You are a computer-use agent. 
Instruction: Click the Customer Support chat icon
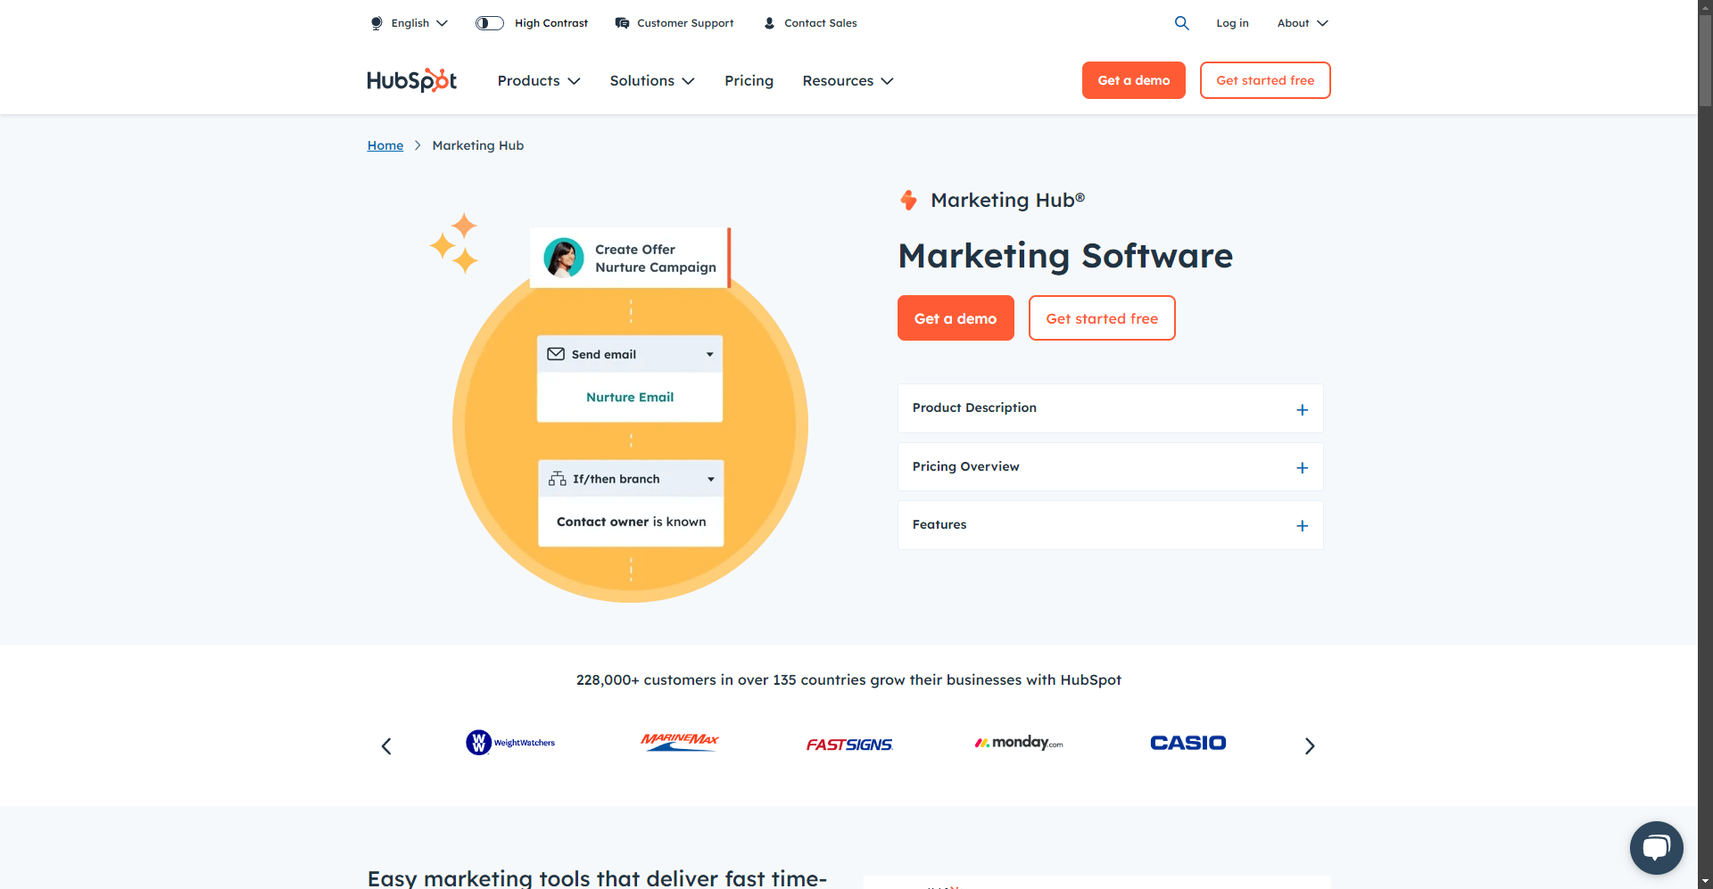point(622,23)
